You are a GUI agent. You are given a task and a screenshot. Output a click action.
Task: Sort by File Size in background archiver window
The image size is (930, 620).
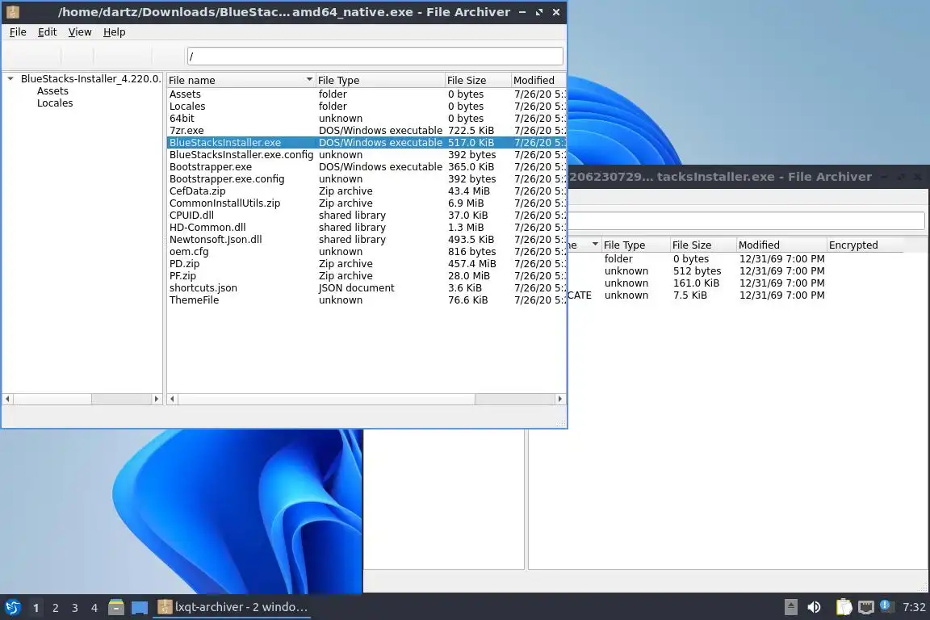click(x=703, y=245)
